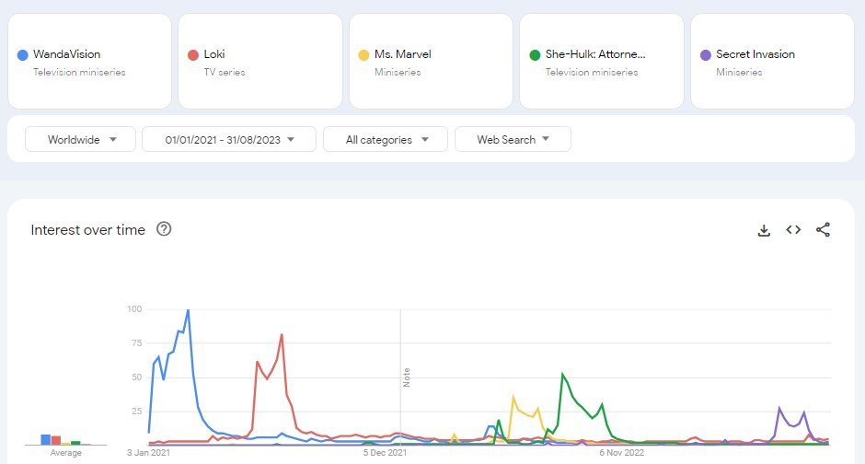Open the date range 01/01/2021 - 31/08/2023 dropdown
865x464 pixels.
[229, 139]
